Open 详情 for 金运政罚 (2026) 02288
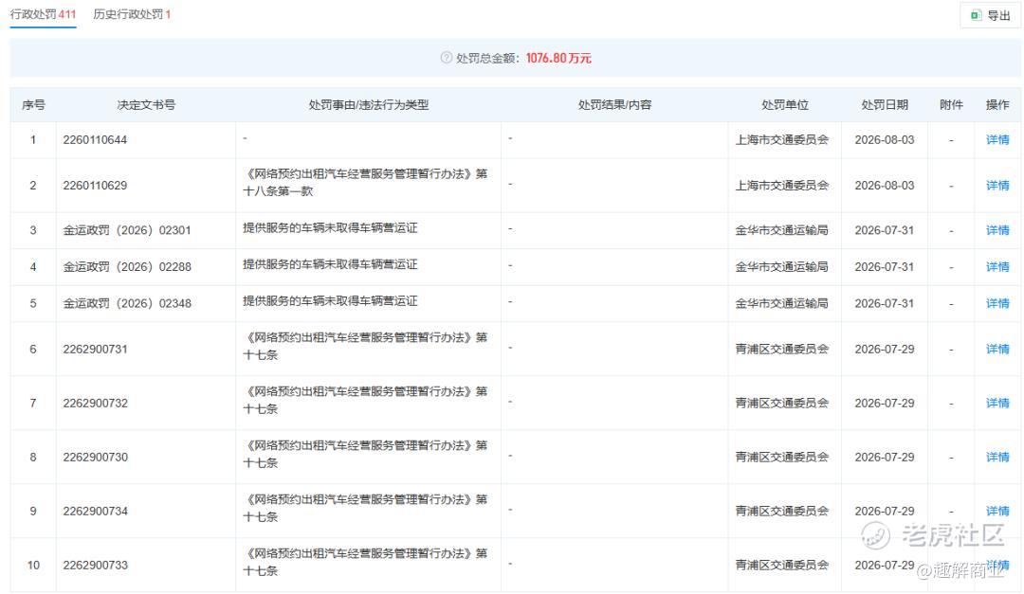This screenshot has width=1024, height=594. [x=997, y=267]
